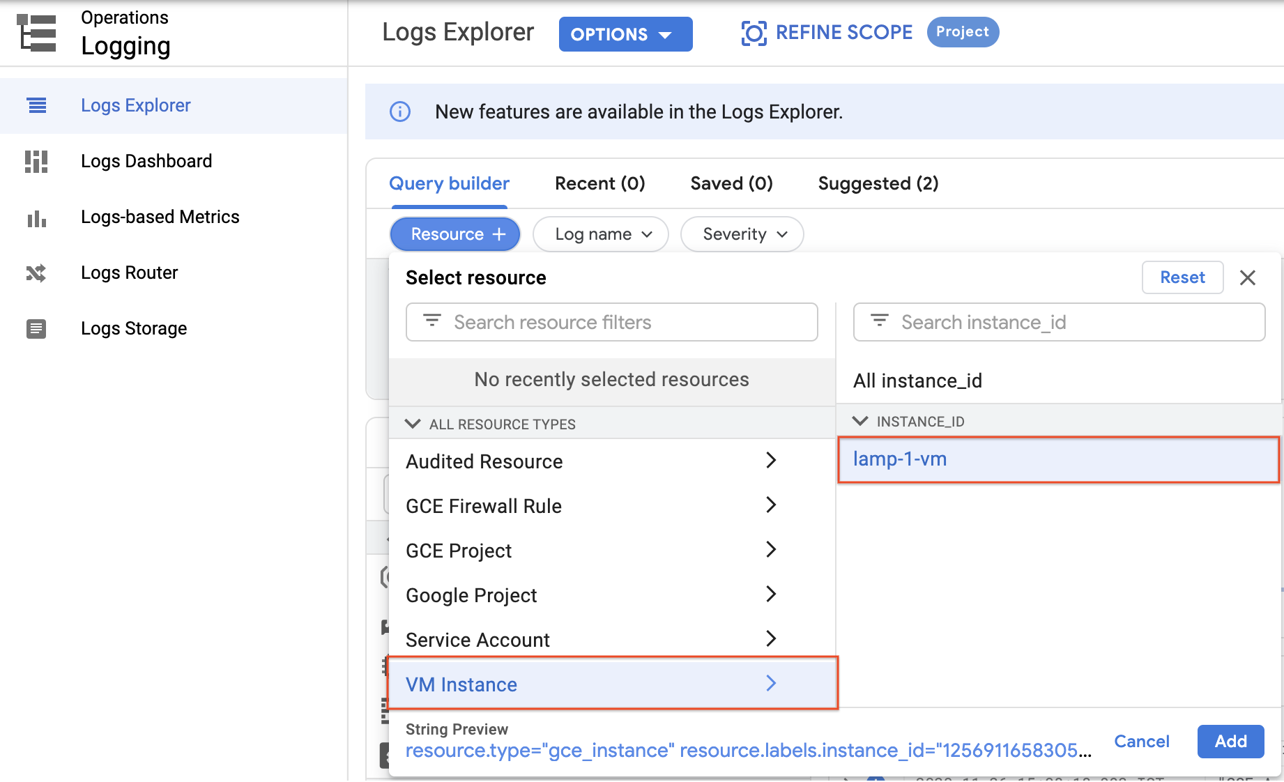
Task: Click the New features banner message
Action: (639, 112)
